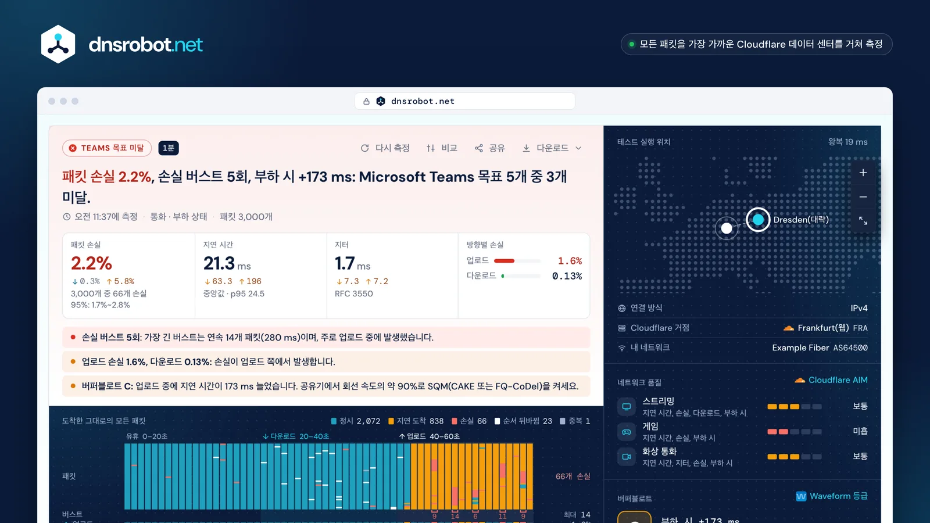The image size is (930, 523).
Task: Click the 1.7 ms jitter value
Action: [x=352, y=263]
